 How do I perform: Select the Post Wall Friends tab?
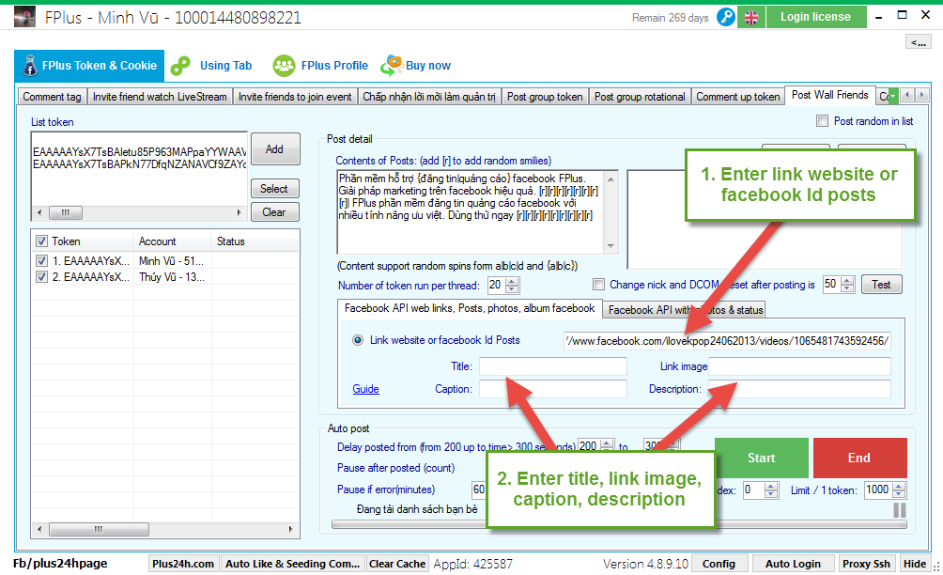coord(830,95)
